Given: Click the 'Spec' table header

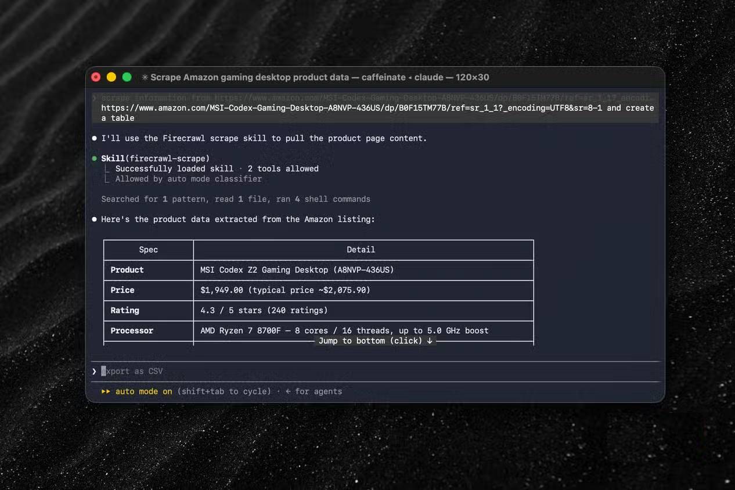Looking at the screenshot, I should 149,250.
